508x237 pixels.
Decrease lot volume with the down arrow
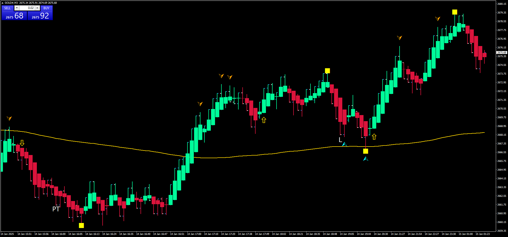pos(17,8)
